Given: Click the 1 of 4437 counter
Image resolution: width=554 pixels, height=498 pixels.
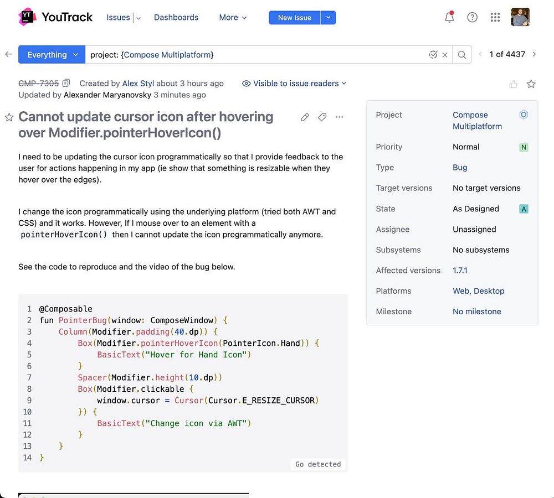Looking at the screenshot, I should tap(507, 54).
